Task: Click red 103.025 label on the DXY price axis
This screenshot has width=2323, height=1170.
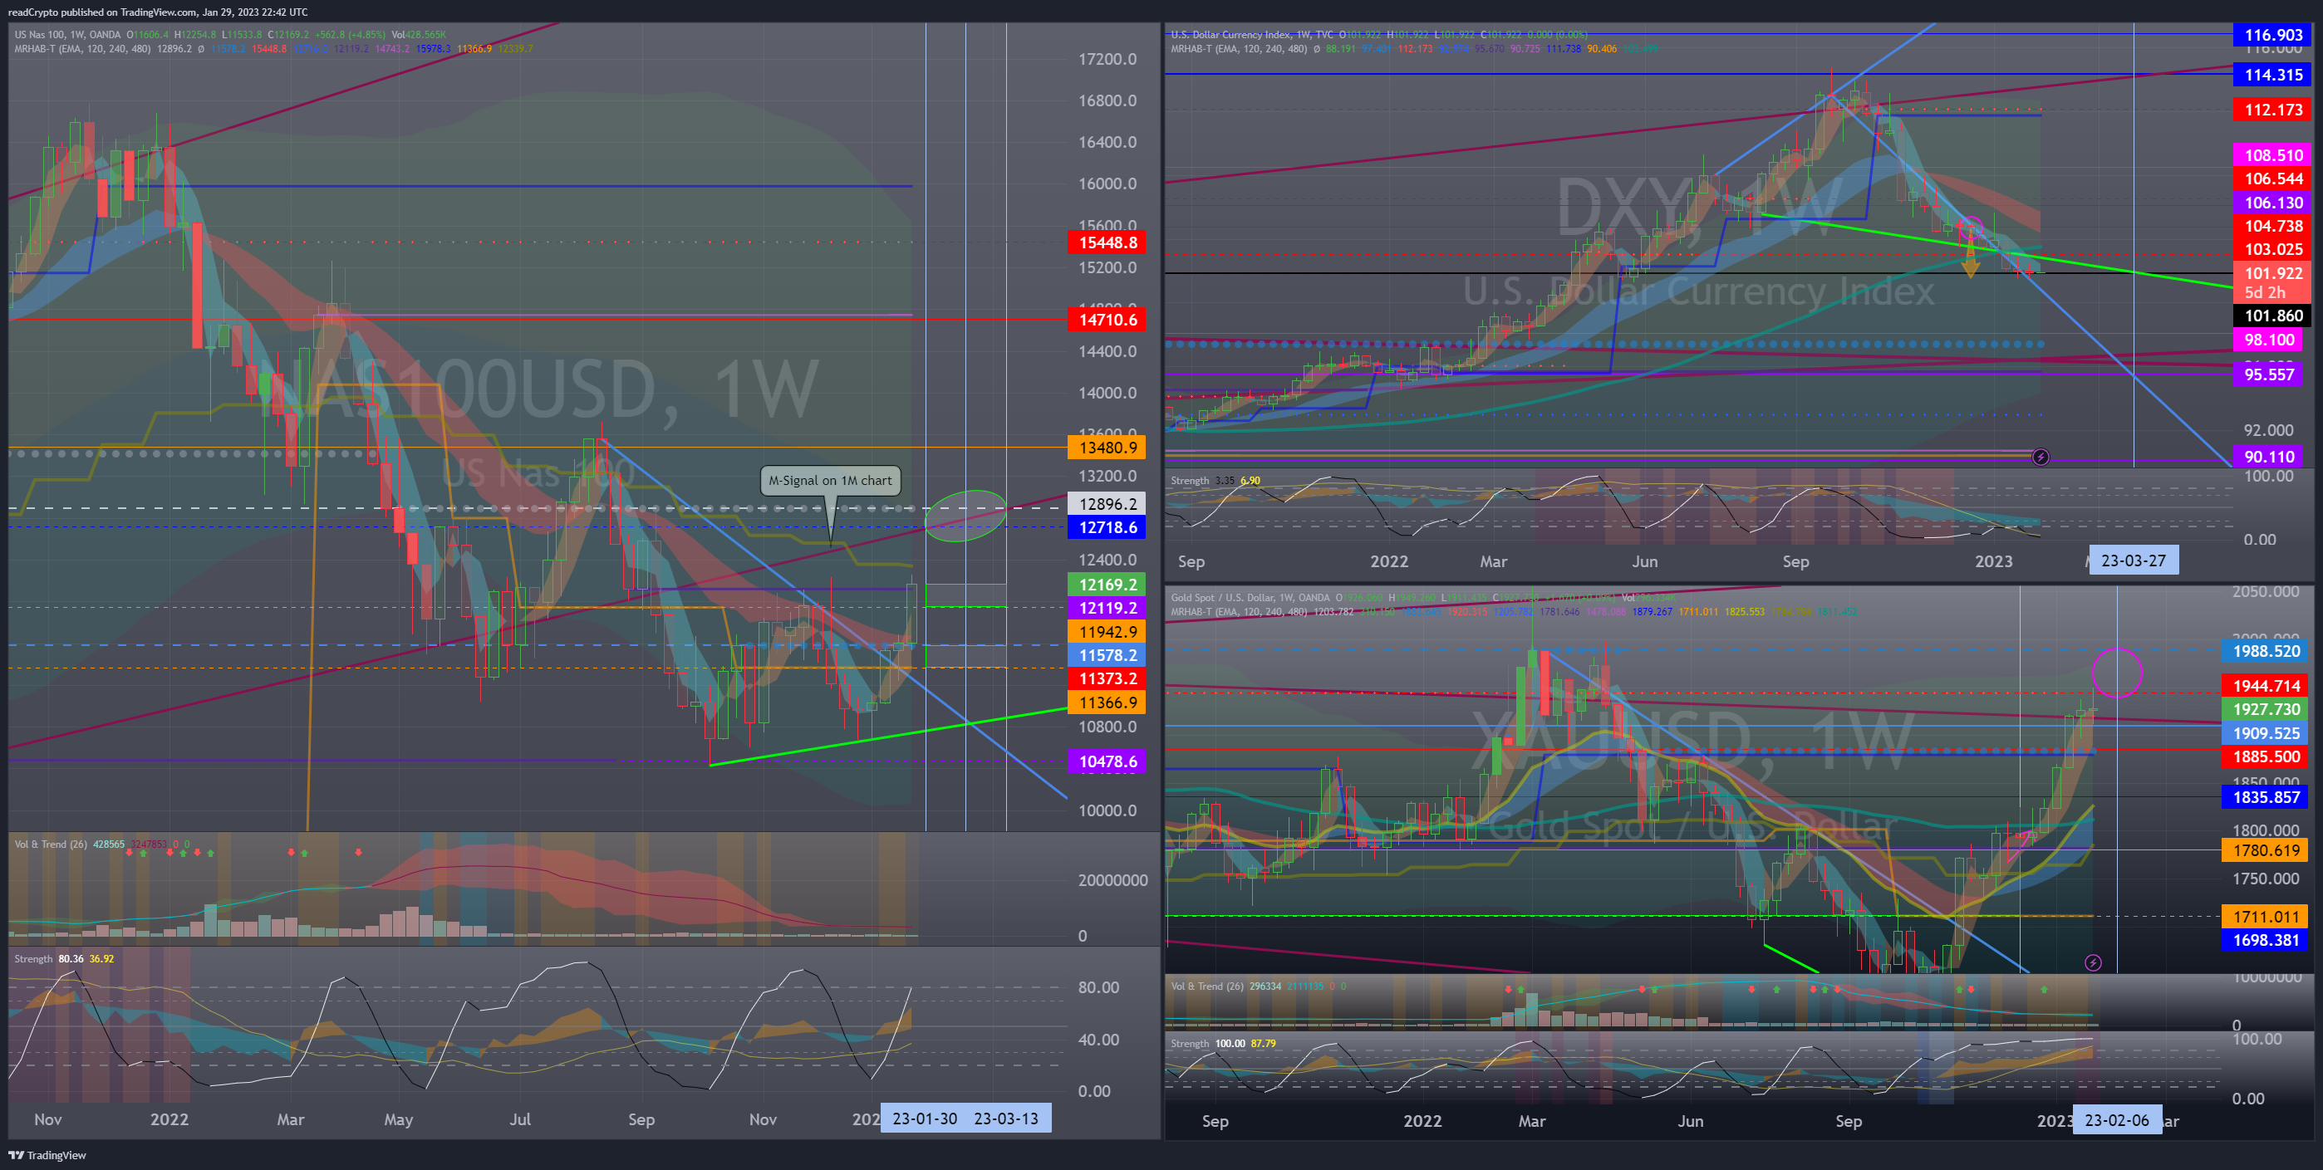Action: coord(2271,250)
